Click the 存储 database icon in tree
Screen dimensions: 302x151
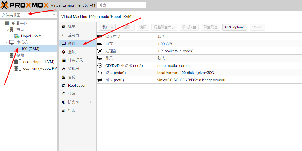click(12, 55)
